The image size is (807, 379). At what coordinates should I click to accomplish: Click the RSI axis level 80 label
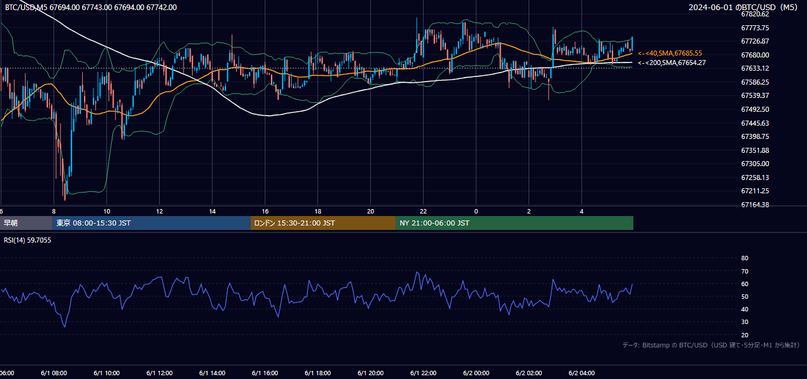click(x=744, y=258)
